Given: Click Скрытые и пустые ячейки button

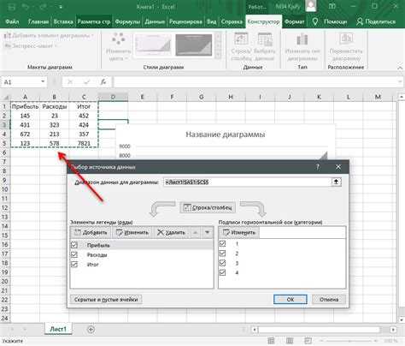Looking at the screenshot, I should [x=106, y=300].
